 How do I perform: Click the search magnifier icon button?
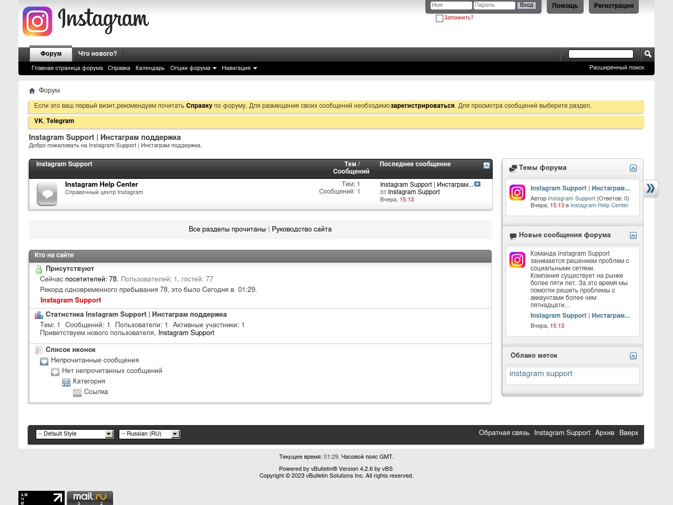[x=648, y=54]
